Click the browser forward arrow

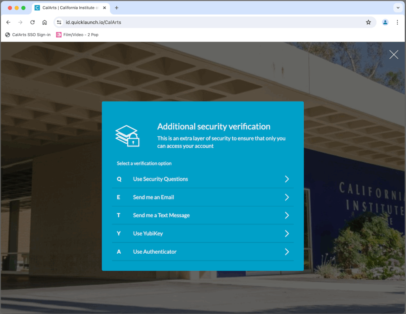click(x=20, y=22)
